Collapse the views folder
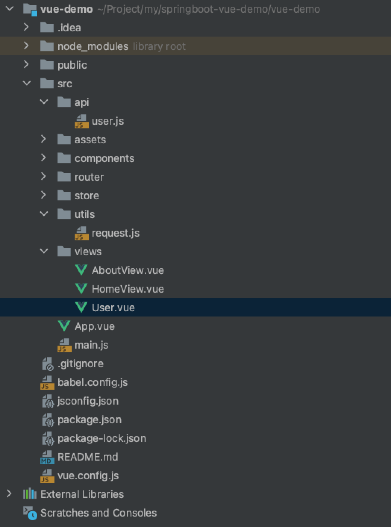 (44, 251)
